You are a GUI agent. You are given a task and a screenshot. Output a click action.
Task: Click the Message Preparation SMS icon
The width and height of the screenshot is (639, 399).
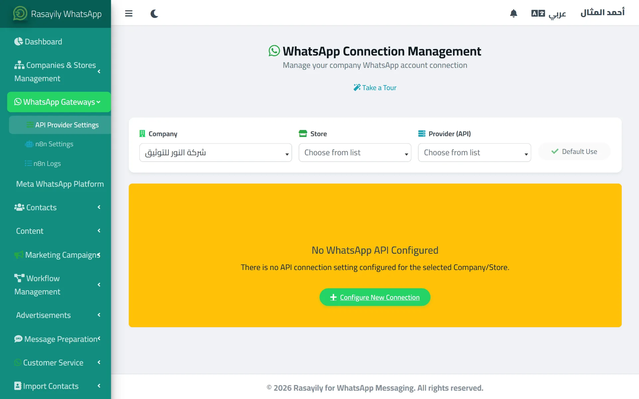[18, 339]
